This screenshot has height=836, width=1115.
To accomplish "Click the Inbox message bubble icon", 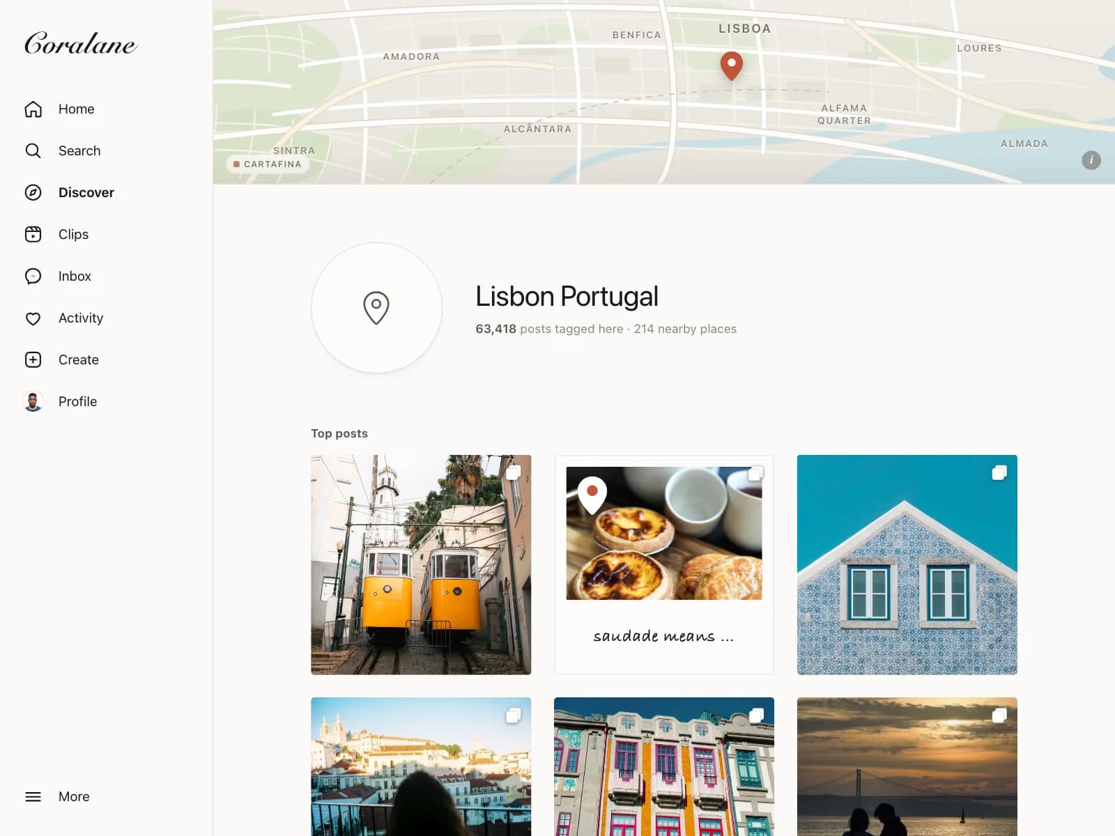I will [33, 277].
